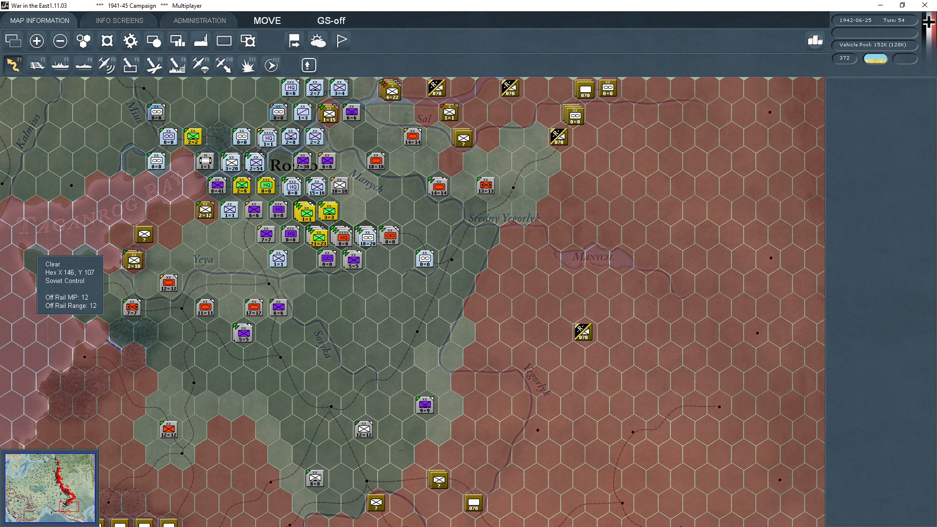Click the pennant flag icon
Screen dimensions: 937x527
pos(342,41)
